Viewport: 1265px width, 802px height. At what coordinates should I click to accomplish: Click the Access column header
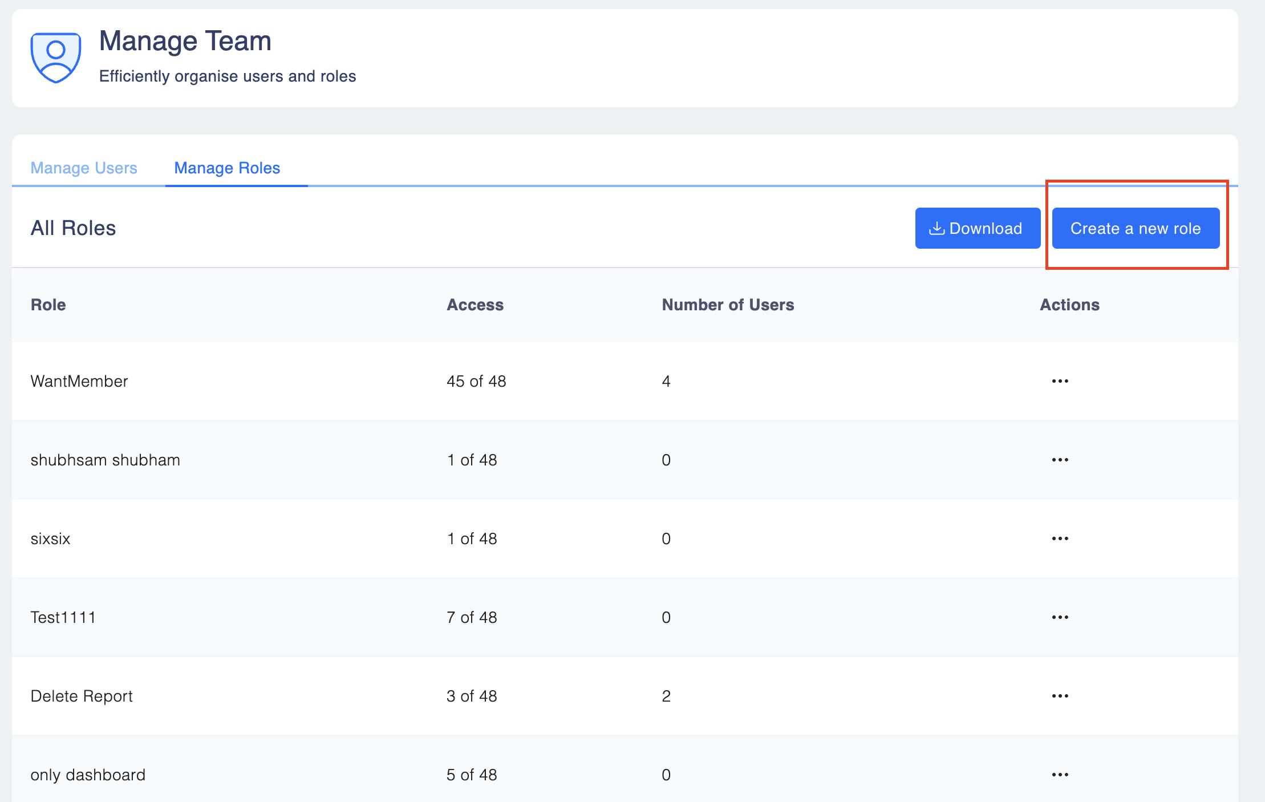pos(475,305)
